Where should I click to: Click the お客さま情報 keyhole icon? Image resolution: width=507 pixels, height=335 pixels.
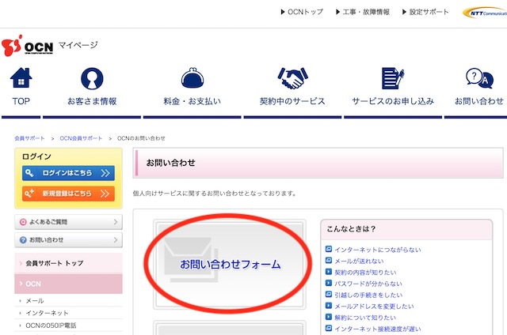[92, 78]
